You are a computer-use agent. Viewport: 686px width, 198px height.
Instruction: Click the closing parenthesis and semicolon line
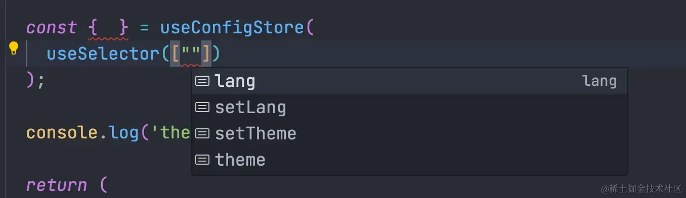coord(35,80)
